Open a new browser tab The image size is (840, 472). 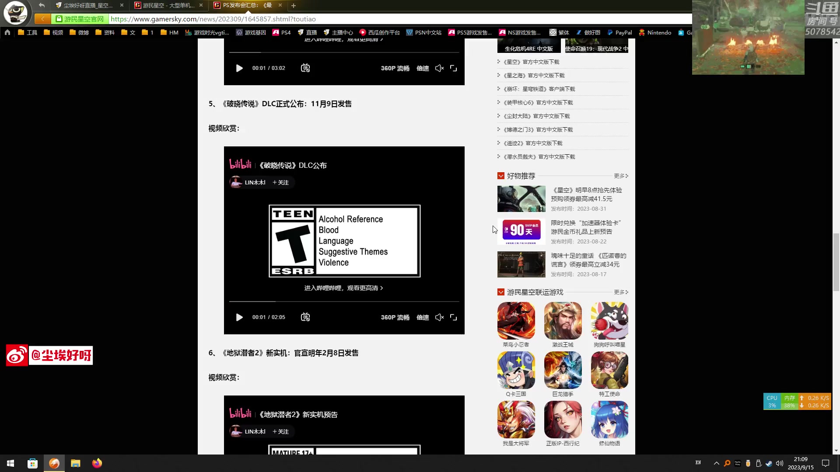tap(294, 5)
